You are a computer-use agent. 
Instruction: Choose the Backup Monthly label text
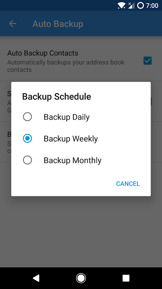click(73, 160)
